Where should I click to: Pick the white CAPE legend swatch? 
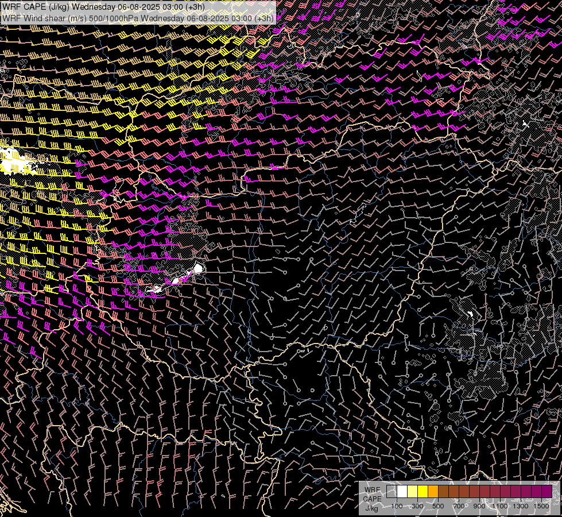coord(402,491)
